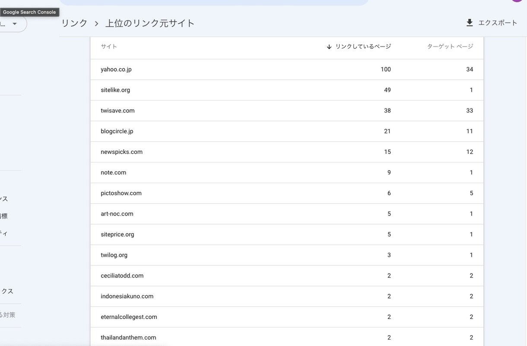Click the ターゲット ページ column header
The height and width of the screenshot is (346, 527).
450,47
